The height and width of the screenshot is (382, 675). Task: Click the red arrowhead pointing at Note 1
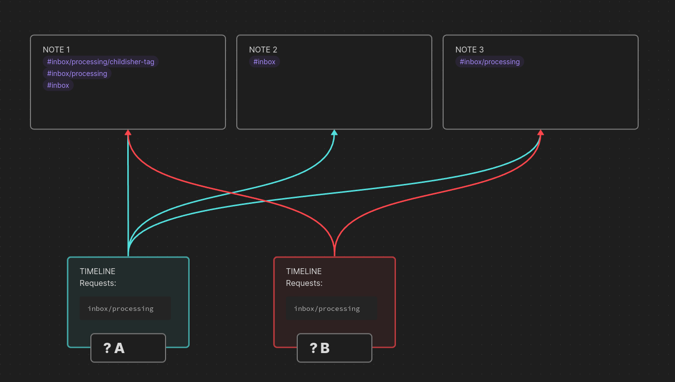coord(128,133)
